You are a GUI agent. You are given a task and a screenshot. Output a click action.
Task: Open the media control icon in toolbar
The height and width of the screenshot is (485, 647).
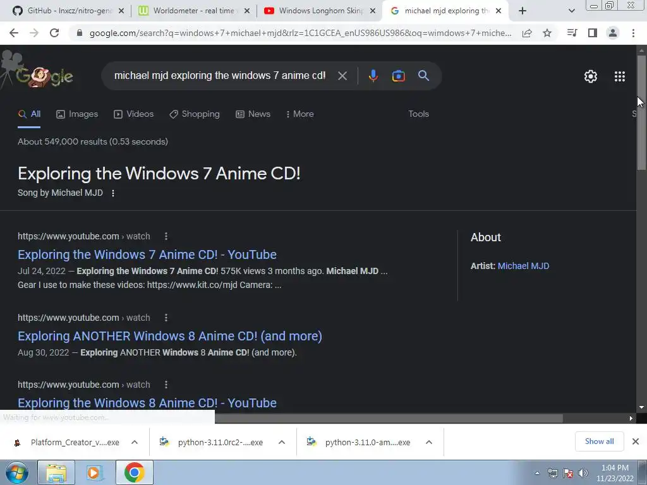(572, 33)
